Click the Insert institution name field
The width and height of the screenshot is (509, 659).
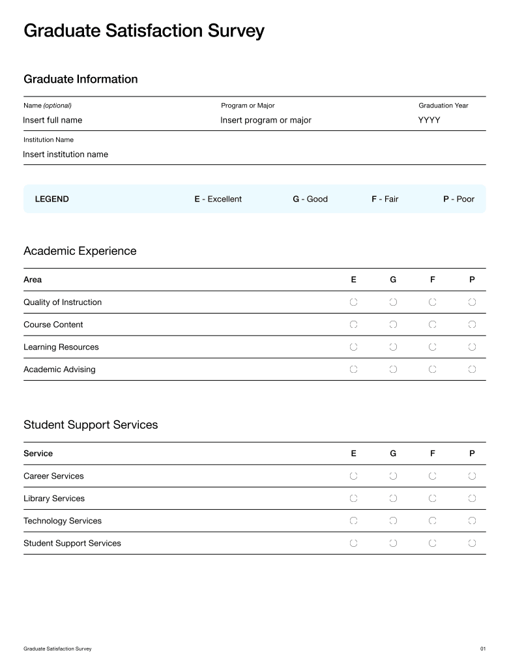pyautogui.click(x=254, y=154)
